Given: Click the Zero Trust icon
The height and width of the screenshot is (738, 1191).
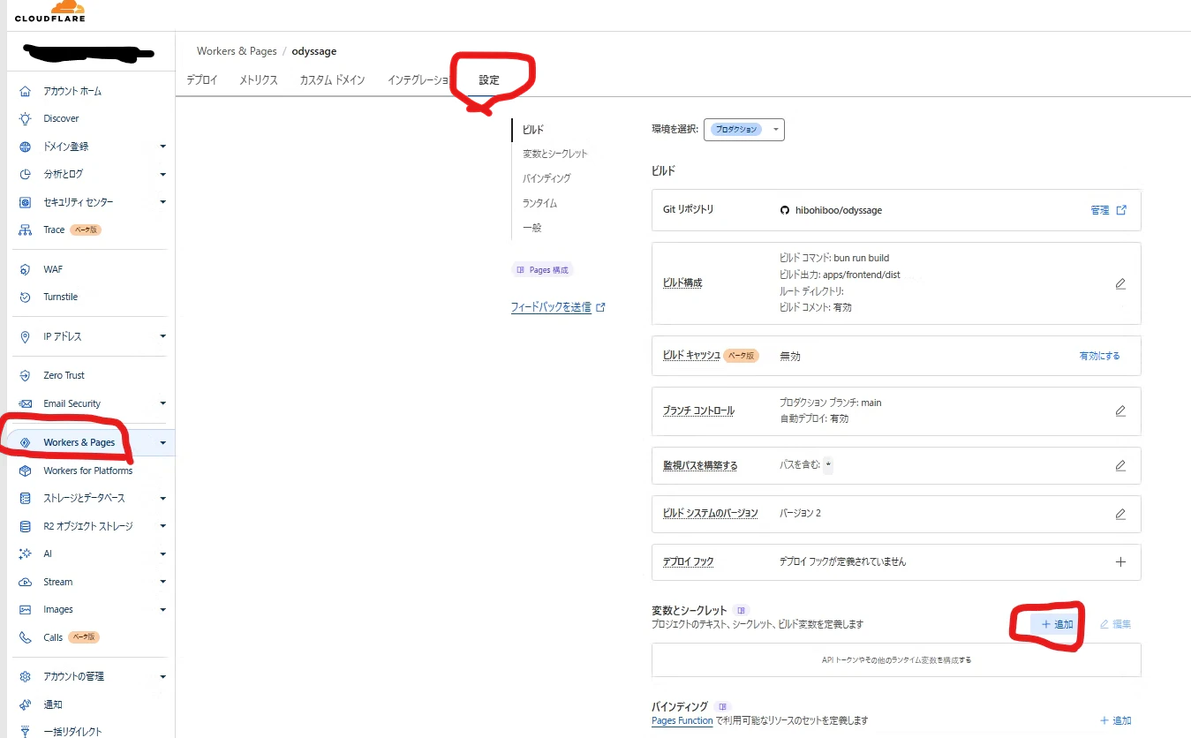Looking at the screenshot, I should point(25,375).
